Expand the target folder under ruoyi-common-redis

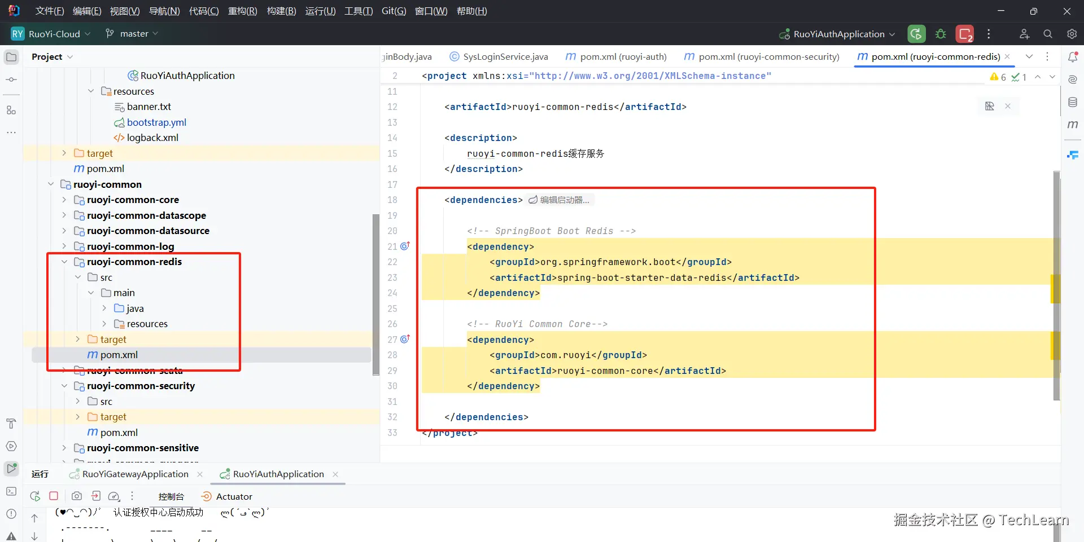tap(78, 339)
